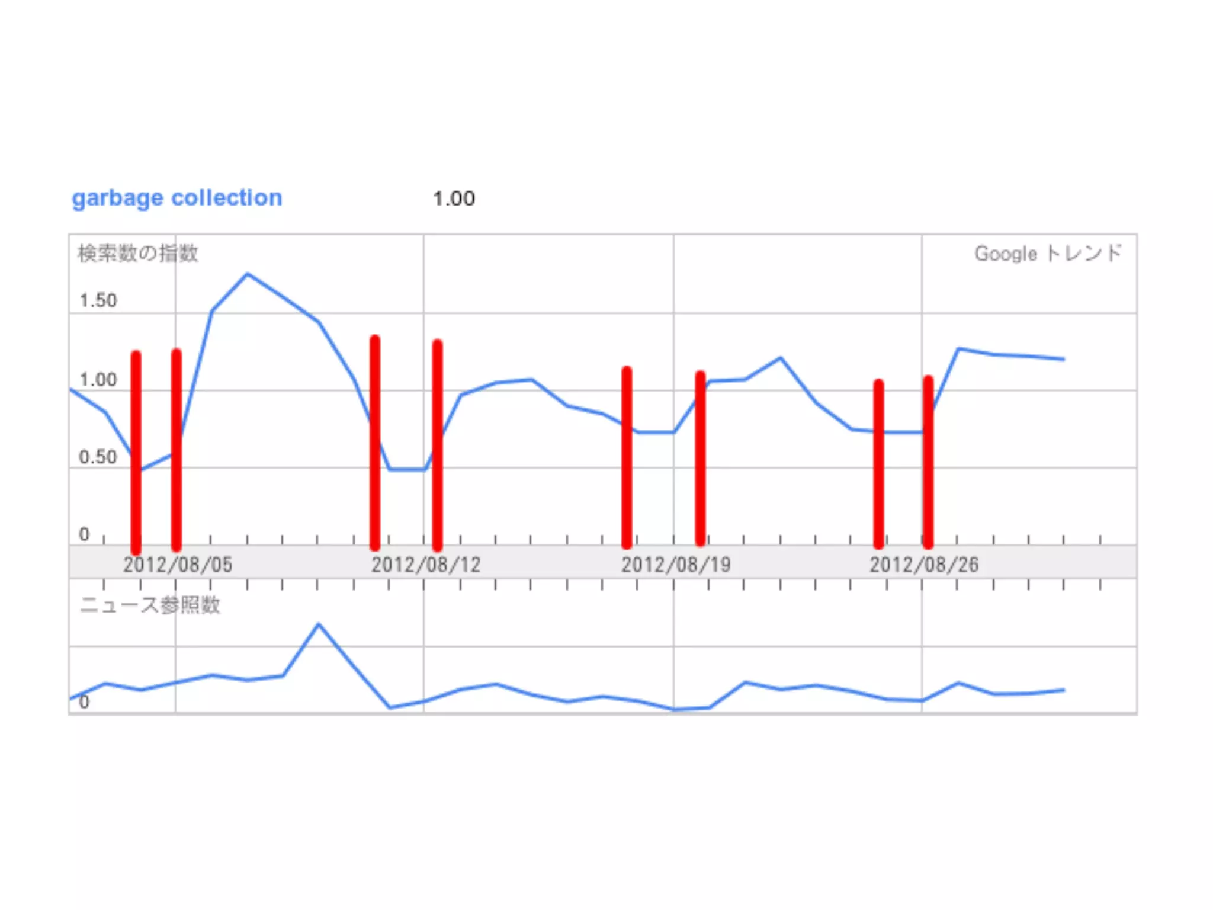Image resolution: width=1213 pixels, height=910 pixels.
Task: Click the Google トレンド label
Action: 1048,254
